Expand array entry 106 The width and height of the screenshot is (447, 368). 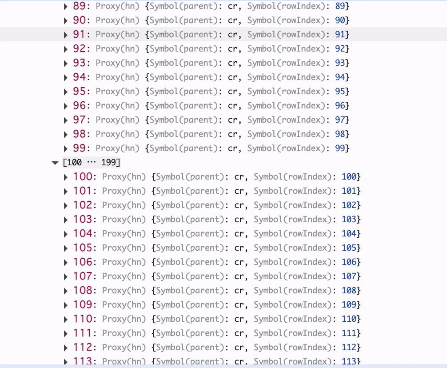click(x=66, y=263)
